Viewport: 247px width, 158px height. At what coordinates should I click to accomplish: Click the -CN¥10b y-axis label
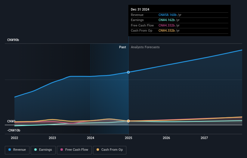(14, 130)
